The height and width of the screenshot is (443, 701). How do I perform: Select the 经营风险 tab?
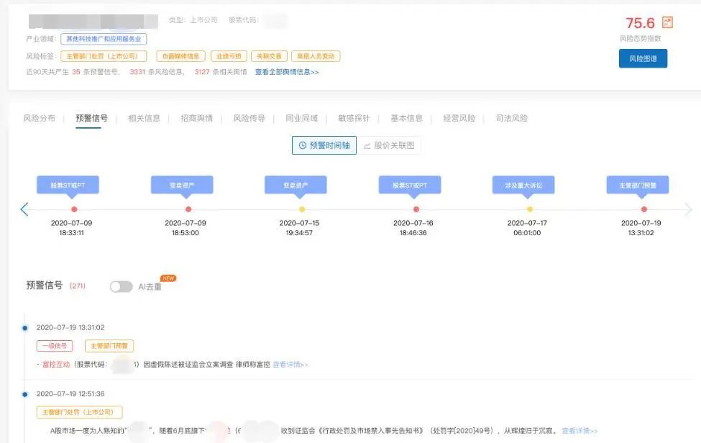(459, 118)
